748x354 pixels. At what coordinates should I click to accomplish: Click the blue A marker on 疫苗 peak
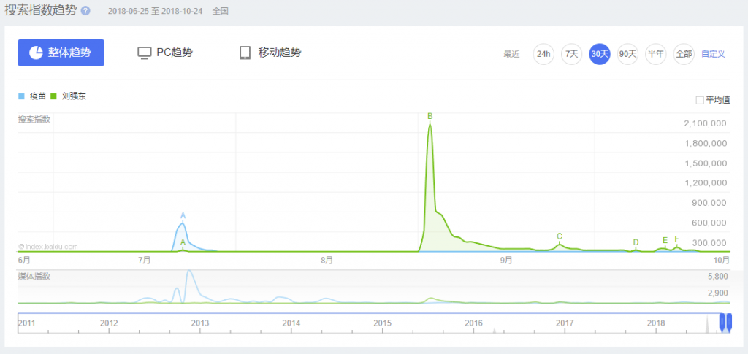[x=183, y=215]
